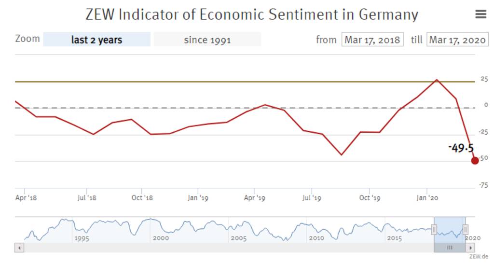Click the scrollbar thumb grip
The image size is (494, 263).
pyautogui.click(x=450, y=248)
